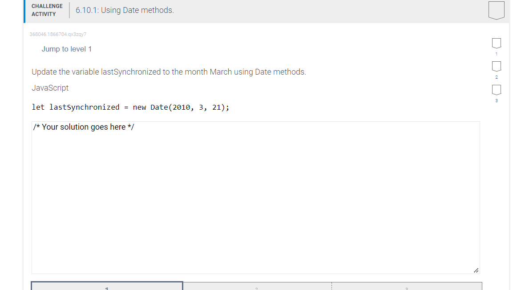Switch to level 2 segment at the bottom
Viewport: 517px width, 290px height.
(257, 286)
